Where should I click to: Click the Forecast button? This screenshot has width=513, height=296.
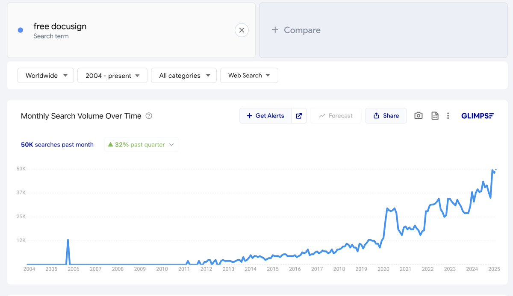click(336, 116)
